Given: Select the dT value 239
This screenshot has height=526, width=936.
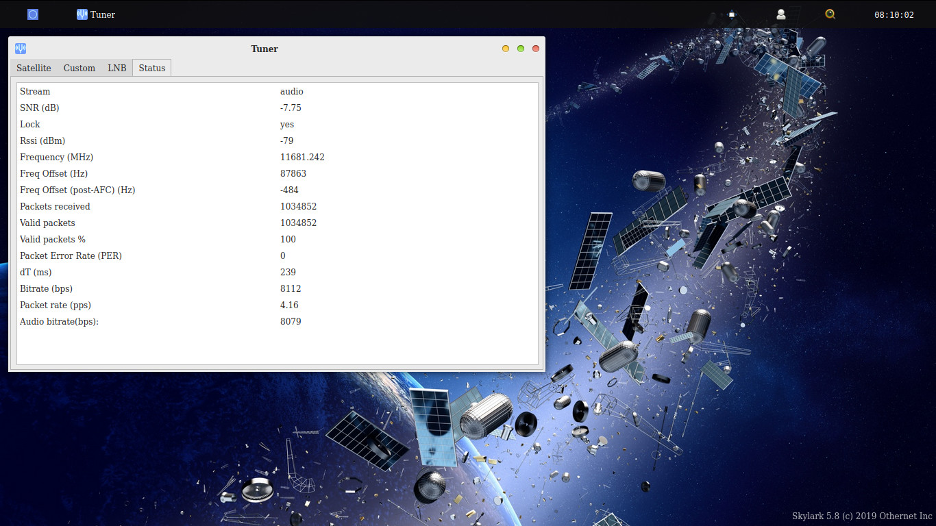Looking at the screenshot, I should (288, 272).
